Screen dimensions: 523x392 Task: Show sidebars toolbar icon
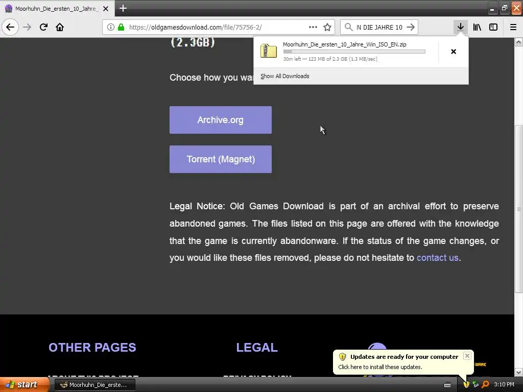tap(493, 27)
